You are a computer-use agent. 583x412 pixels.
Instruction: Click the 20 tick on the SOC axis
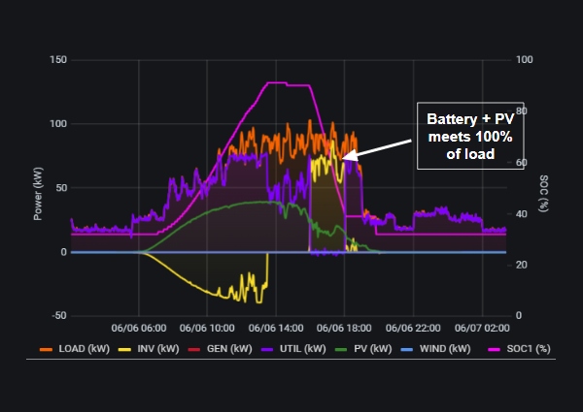click(521, 265)
